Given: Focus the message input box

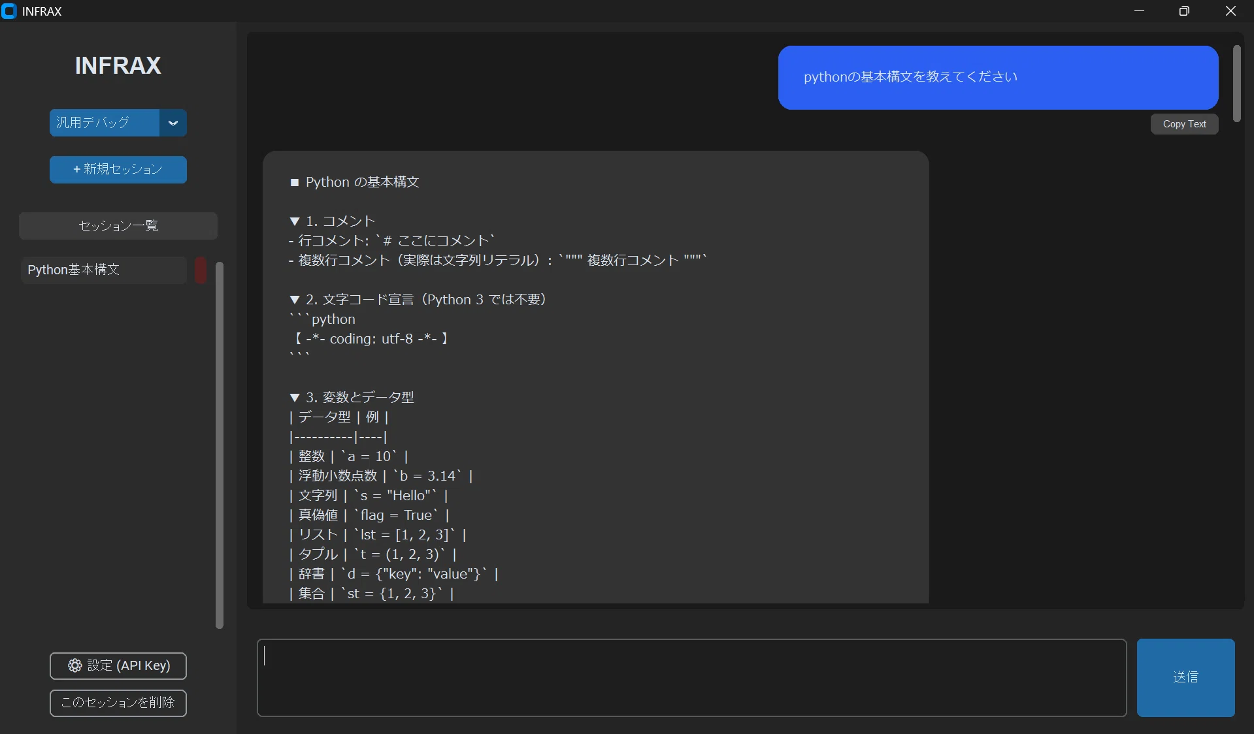Looking at the screenshot, I should coord(691,677).
